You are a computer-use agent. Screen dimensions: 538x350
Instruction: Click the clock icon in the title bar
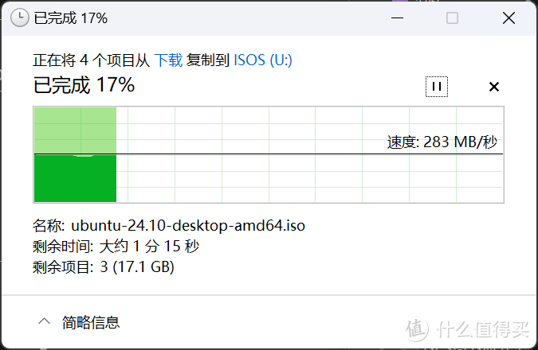click(20, 17)
